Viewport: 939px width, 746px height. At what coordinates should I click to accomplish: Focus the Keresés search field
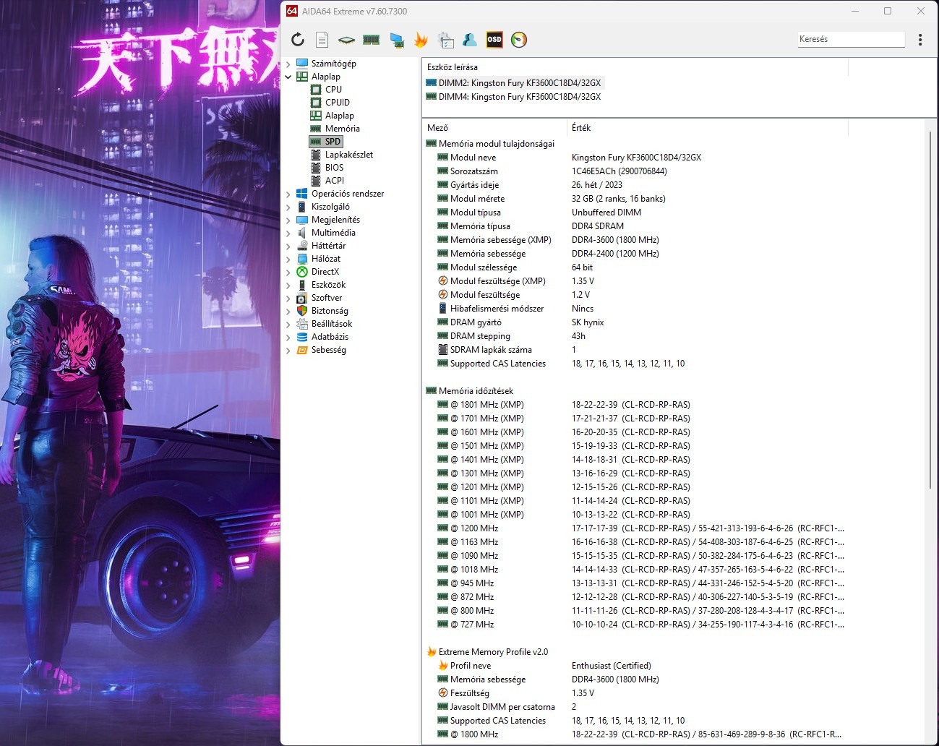pyautogui.click(x=851, y=39)
